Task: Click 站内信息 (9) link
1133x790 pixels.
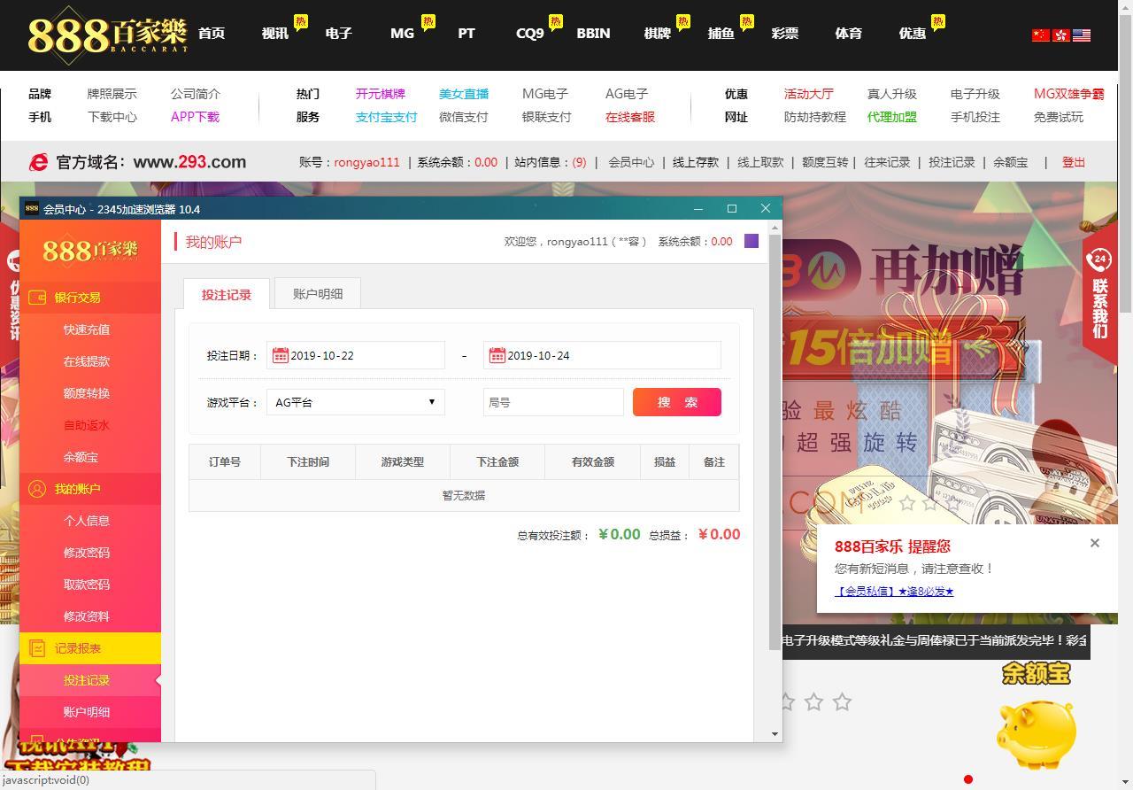Action: tap(551, 162)
